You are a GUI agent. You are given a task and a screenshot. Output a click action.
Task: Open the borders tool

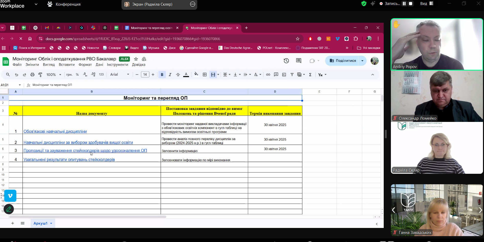[205, 75]
